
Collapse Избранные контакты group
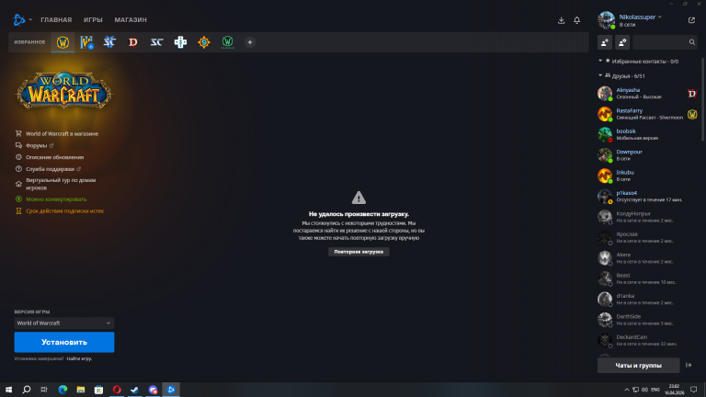[600, 61]
